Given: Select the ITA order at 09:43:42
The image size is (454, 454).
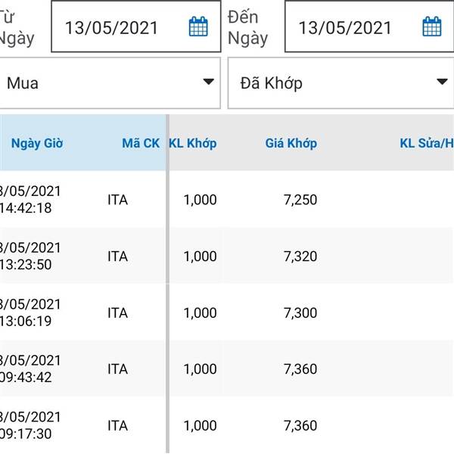Looking at the screenshot, I should point(117,369).
